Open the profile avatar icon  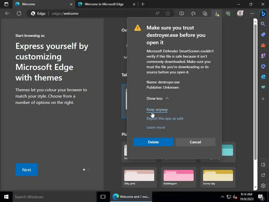240,13
